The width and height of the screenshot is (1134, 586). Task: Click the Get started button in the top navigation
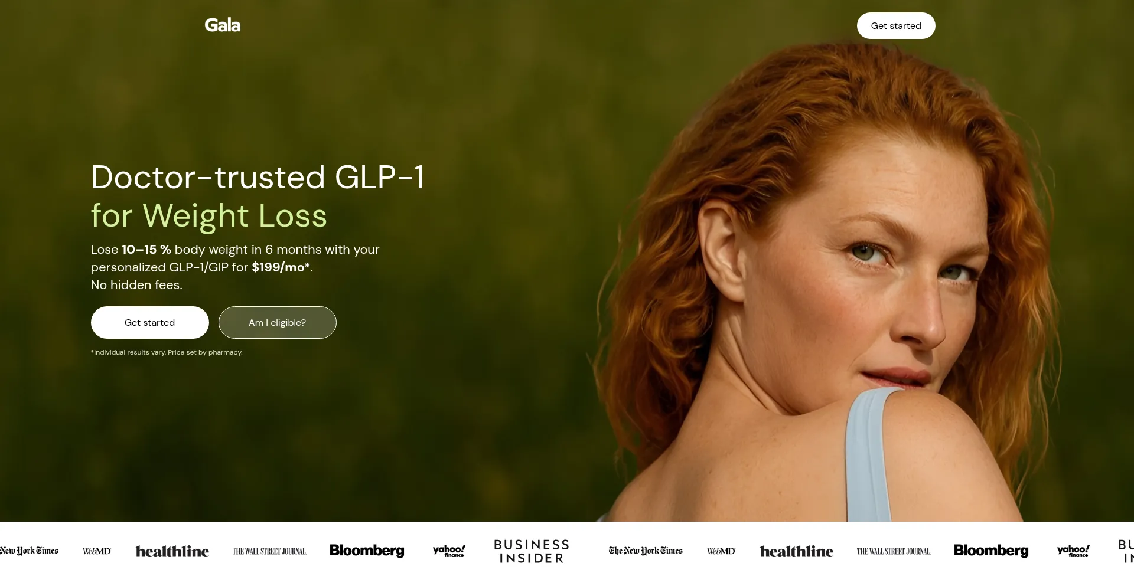pos(896,26)
